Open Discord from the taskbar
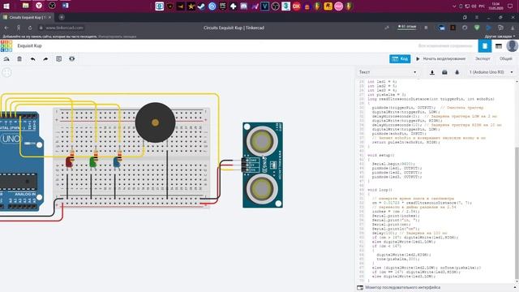Image resolution: width=519 pixels, height=292 pixels. pos(243,6)
